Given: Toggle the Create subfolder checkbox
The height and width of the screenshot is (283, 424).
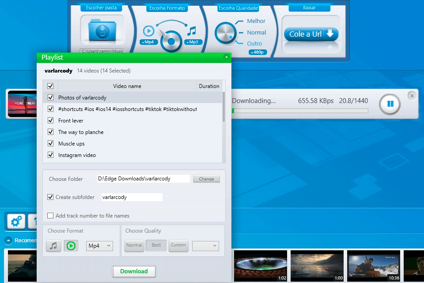Looking at the screenshot, I should [x=50, y=197].
